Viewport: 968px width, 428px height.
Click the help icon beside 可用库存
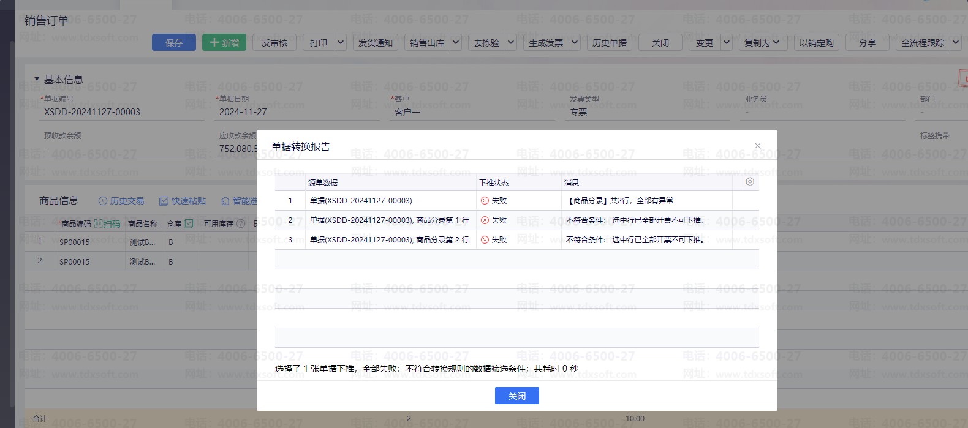tap(241, 224)
